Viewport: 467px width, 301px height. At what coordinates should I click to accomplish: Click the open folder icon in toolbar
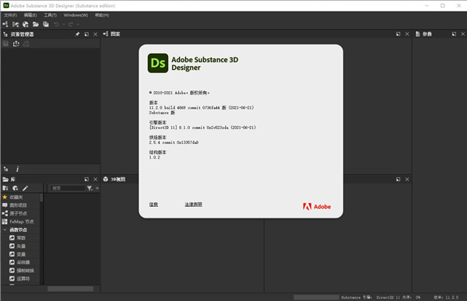[x=36, y=24]
